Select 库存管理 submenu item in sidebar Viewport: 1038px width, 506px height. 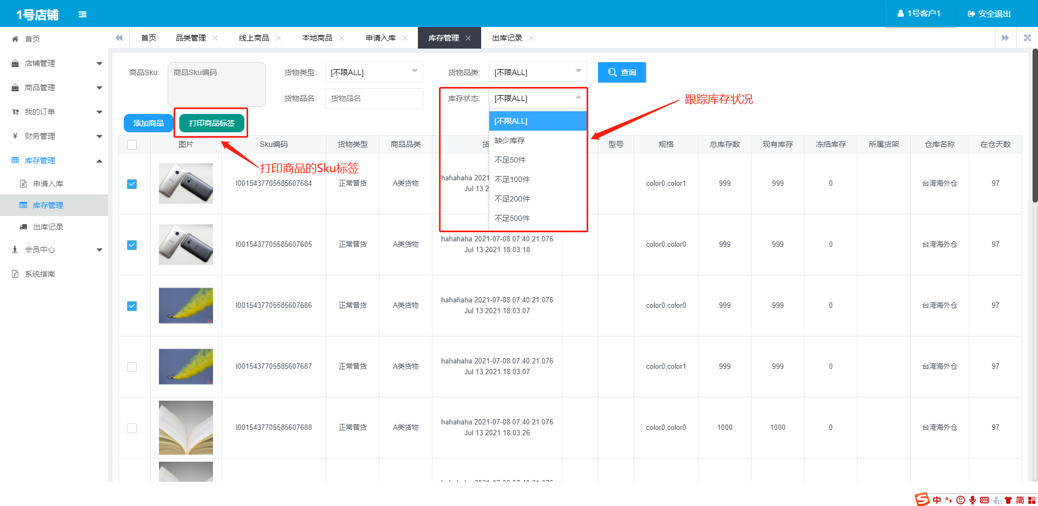tap(54, 205)
